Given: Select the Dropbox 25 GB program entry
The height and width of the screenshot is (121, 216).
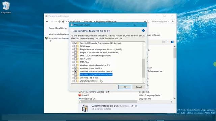Looking at the screenshot, I should click(88, 99).
